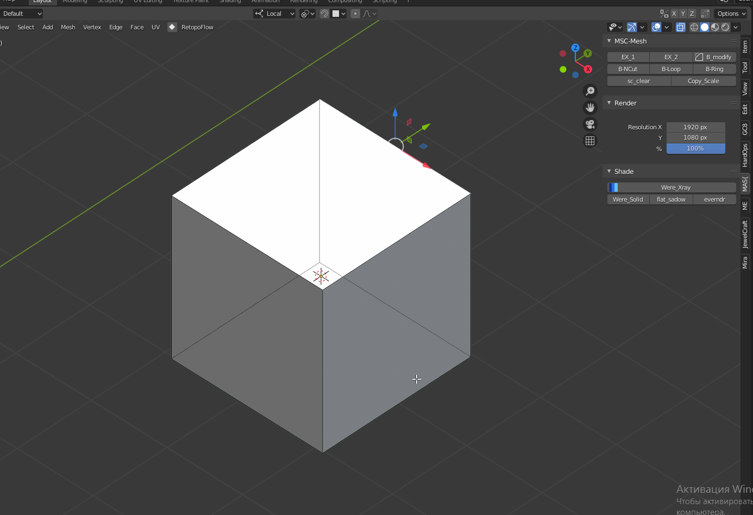Click the blue Z axis on the navigation gizmo
Viewport: 753px width, 515px height.
[575, 48]
